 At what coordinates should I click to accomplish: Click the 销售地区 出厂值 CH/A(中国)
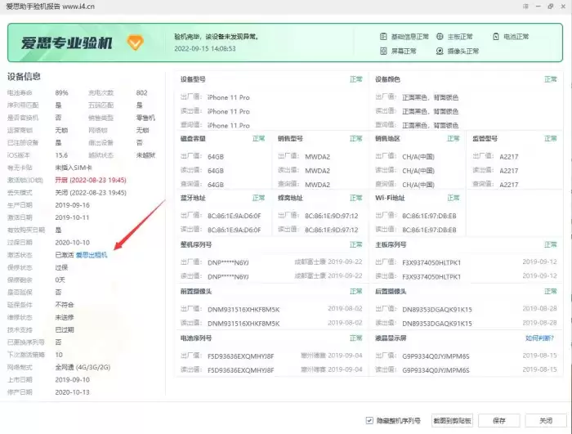(x=418, y=157)
